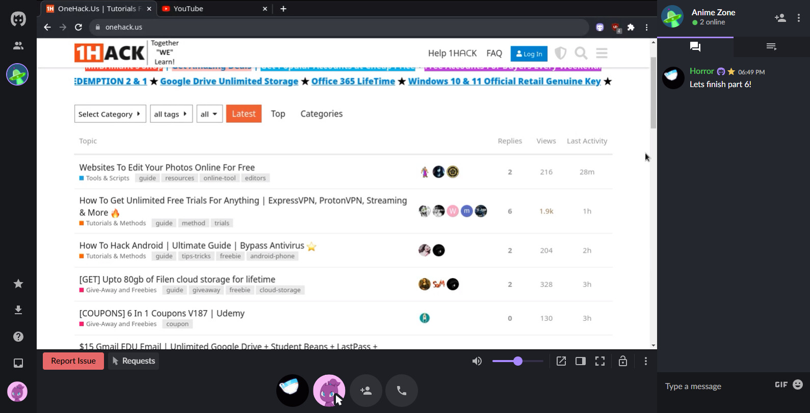This screenshot has height=413, width=810.
Task: Click the tablet icon in left sidebar
Action: click(18, 363)
